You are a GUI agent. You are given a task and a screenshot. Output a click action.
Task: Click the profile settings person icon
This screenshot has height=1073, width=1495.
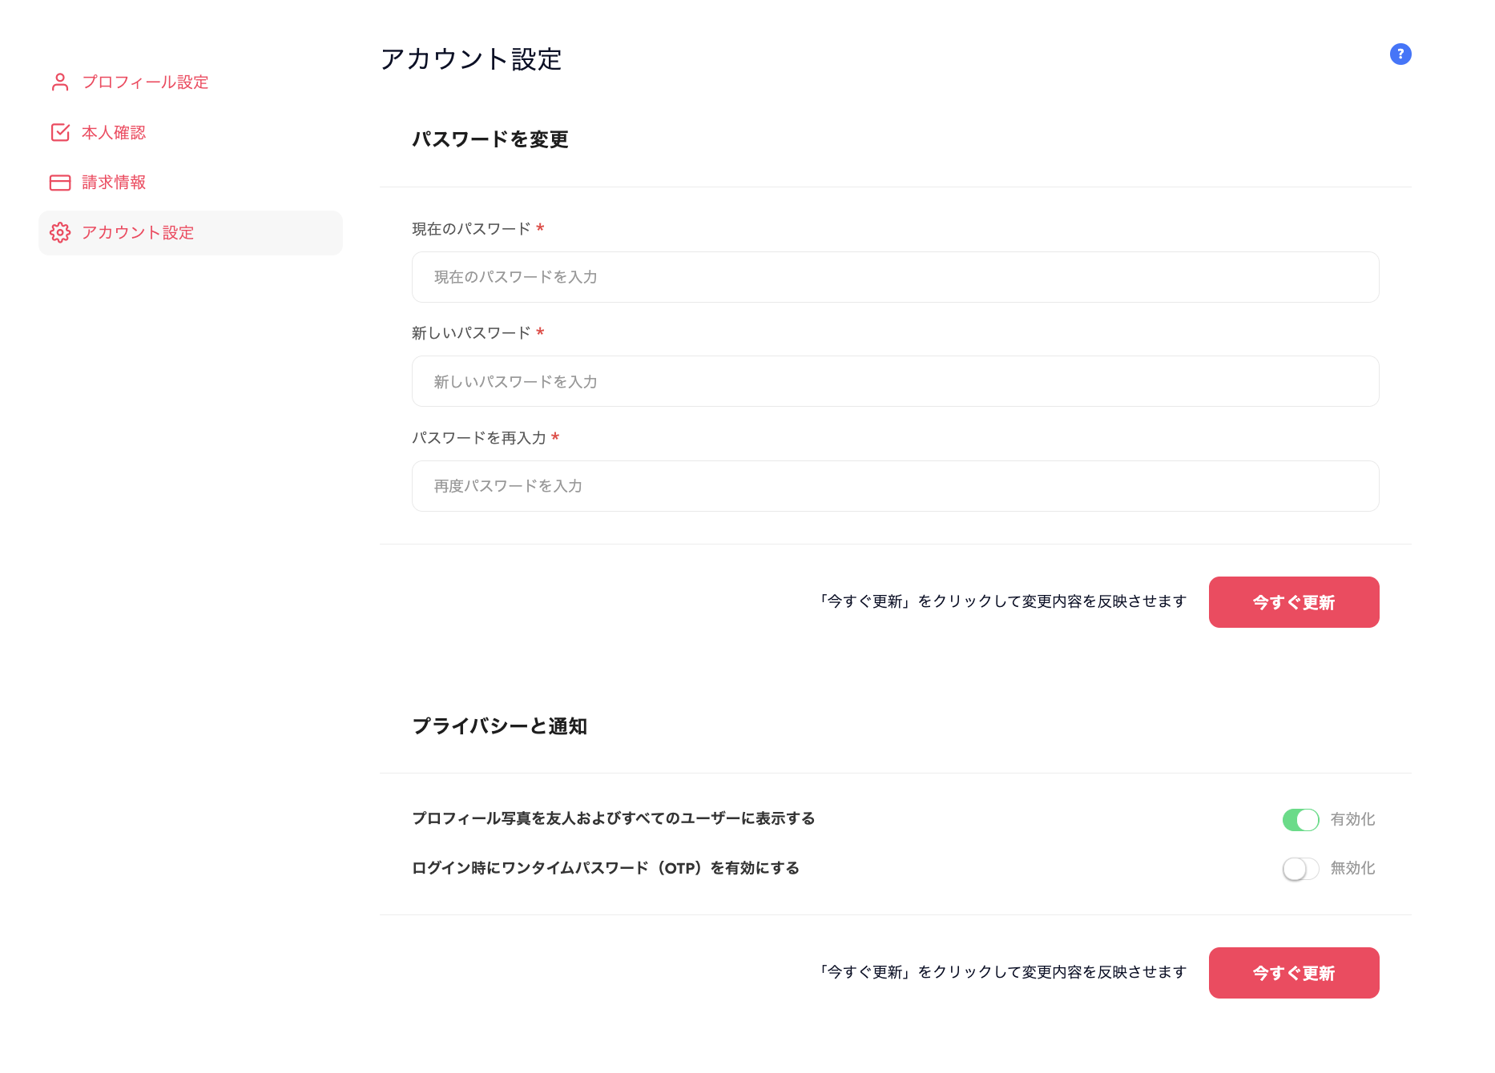pyautogui.click(x=60, y=82)
